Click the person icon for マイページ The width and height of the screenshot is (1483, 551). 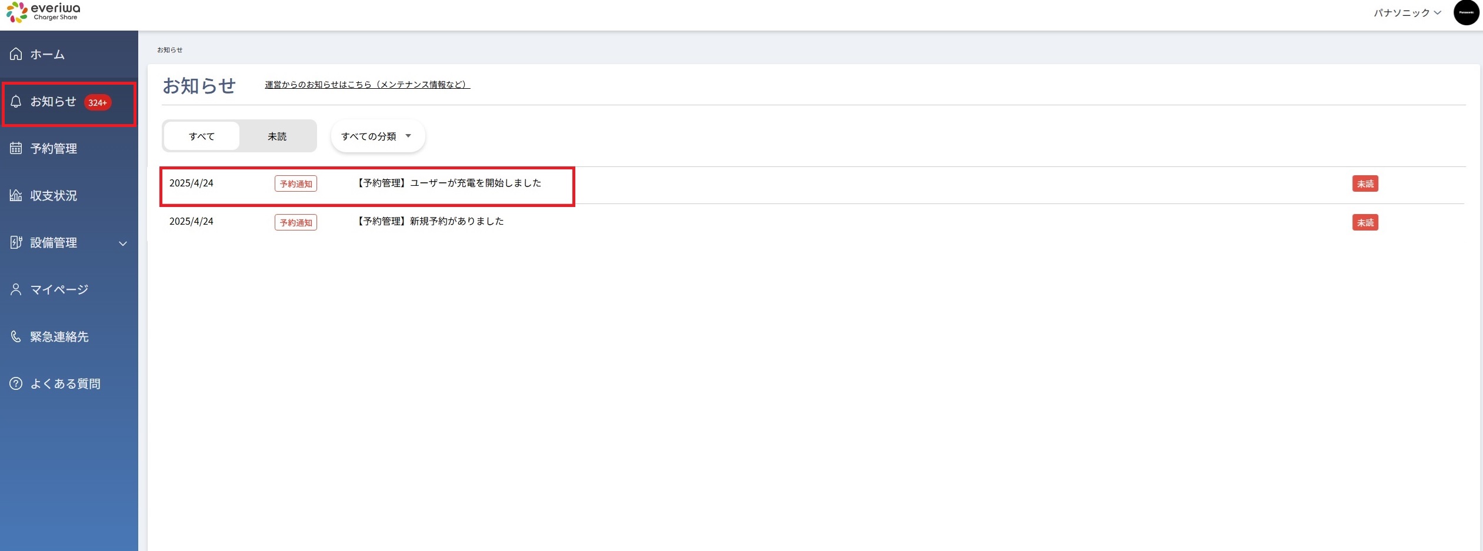16,289
